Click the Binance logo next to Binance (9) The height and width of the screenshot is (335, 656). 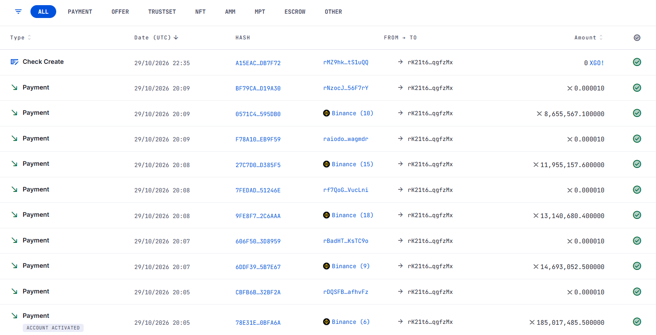pyautogui.click(x=326, y=266)
